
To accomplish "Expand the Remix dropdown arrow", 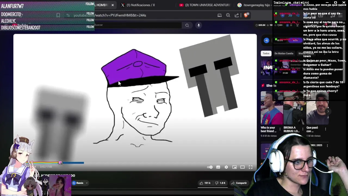I will pyautogui.click(x=86, y=183).
